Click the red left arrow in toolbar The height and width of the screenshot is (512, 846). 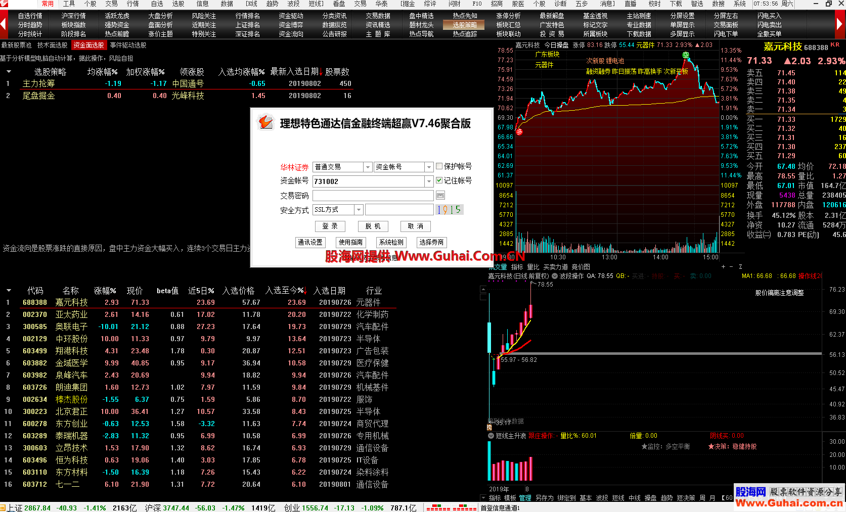(3, 24)
